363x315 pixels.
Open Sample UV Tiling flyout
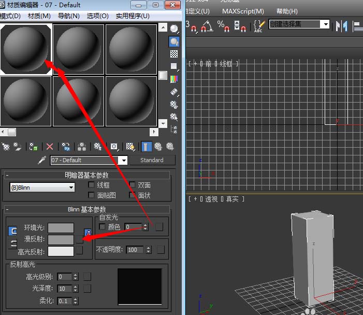click(x=174, y=67)
